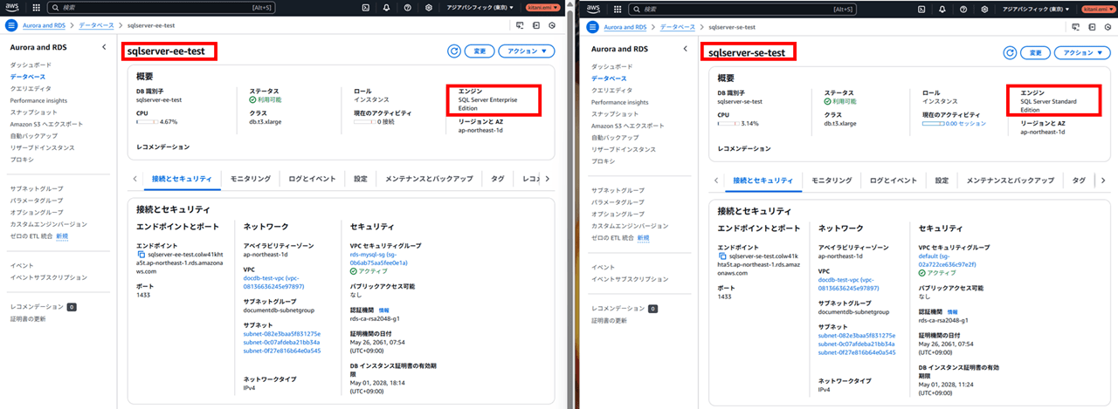The width and height of the screenshot is (1118, 409).
Task: Open the services grid menu in the ee-test window
Action: (x=37, y=9)
